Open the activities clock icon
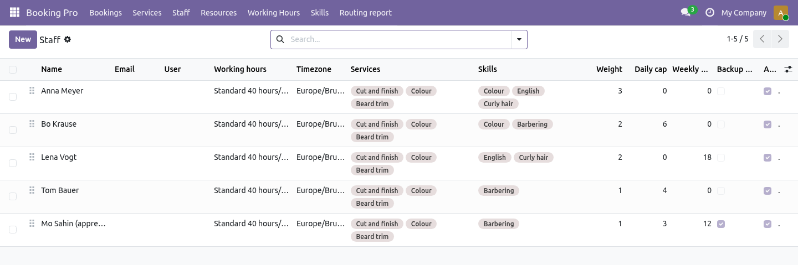The image size is (798, 265). (x=709, y=12)
